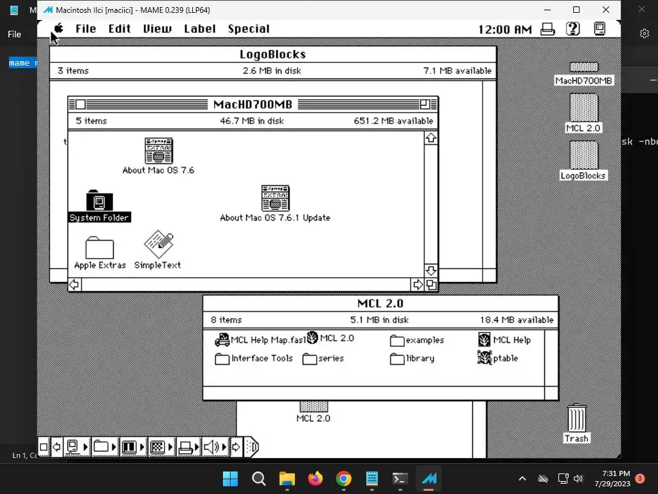
Task: Collapse the Control Strip using its end tab
Action: [x=251, y=447]
